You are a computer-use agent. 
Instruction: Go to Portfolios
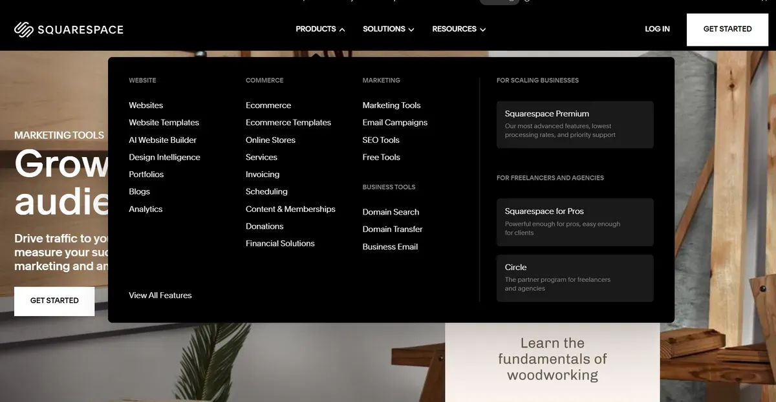146,175
